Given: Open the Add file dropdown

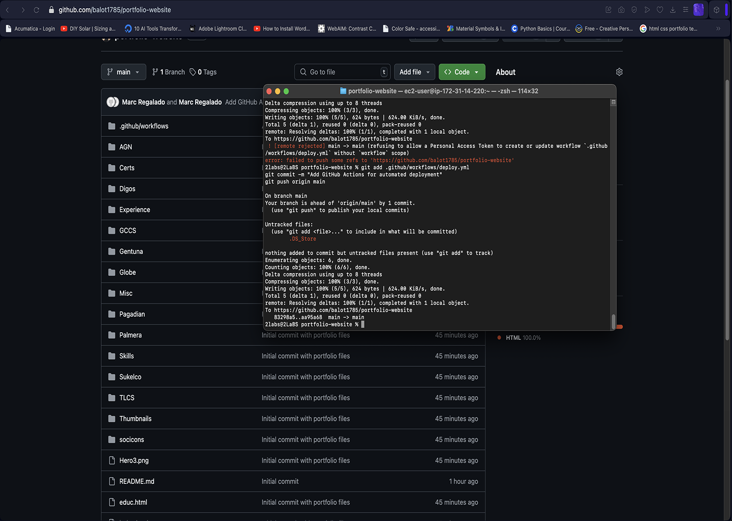Looking at the screenshot, I should [x=414, y=72].
